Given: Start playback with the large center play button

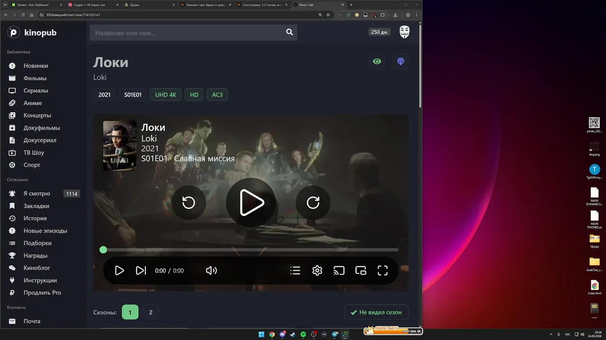Looking at the screenshot, I should 251,203.
